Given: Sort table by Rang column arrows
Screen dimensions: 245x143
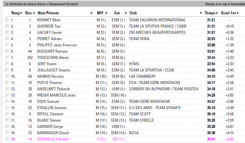Looking at the screenshot, I should 21,13.
